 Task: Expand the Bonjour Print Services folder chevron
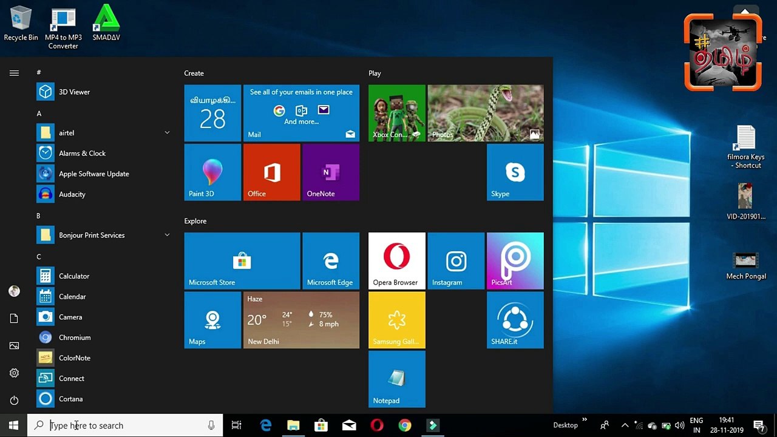pos(167,235)
